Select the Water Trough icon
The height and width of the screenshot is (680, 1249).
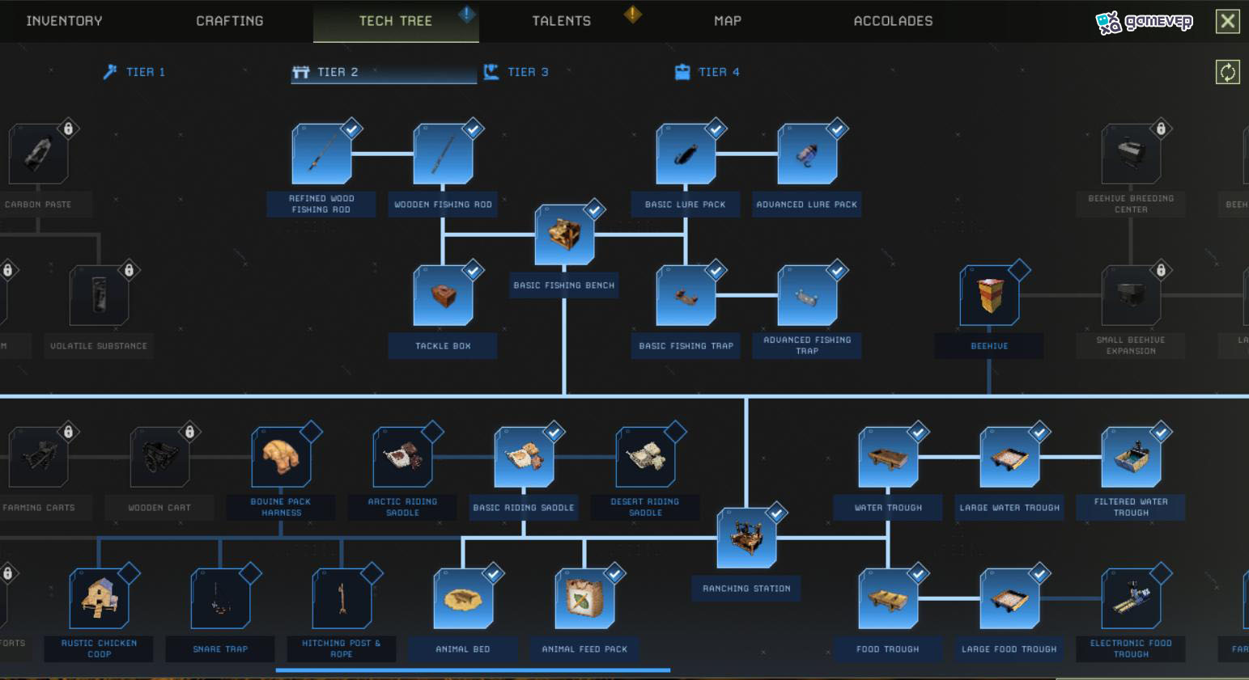pos(888,457)
